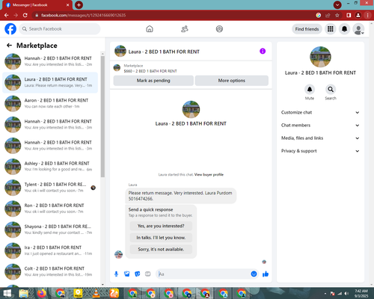Open VLC media player from taskbar
The width and height of the screenshot is (374, 299).
96,293
